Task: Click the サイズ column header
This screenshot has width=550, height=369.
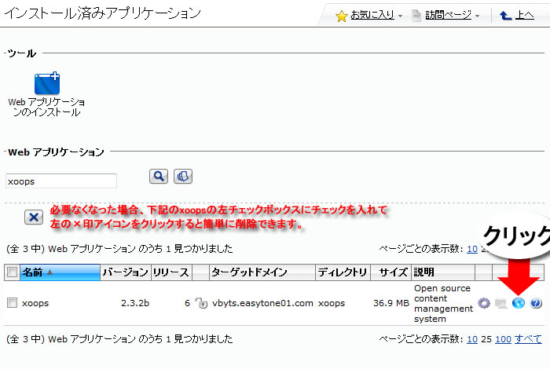Action: pos(393,272)
